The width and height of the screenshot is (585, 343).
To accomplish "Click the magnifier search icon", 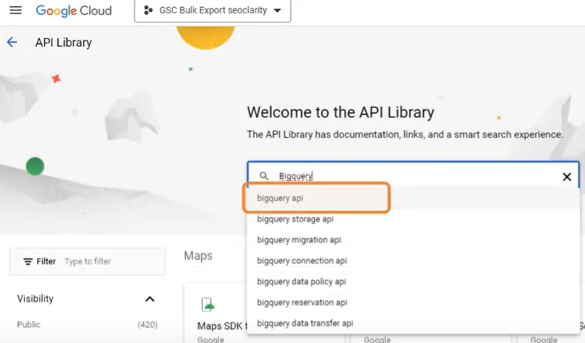I will click(264, 176).
